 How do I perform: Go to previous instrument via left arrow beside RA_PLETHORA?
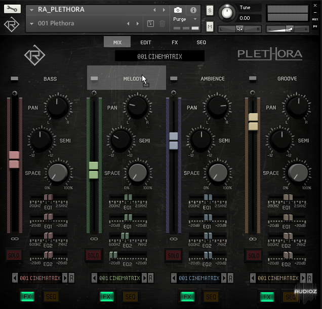coord(154,10)
